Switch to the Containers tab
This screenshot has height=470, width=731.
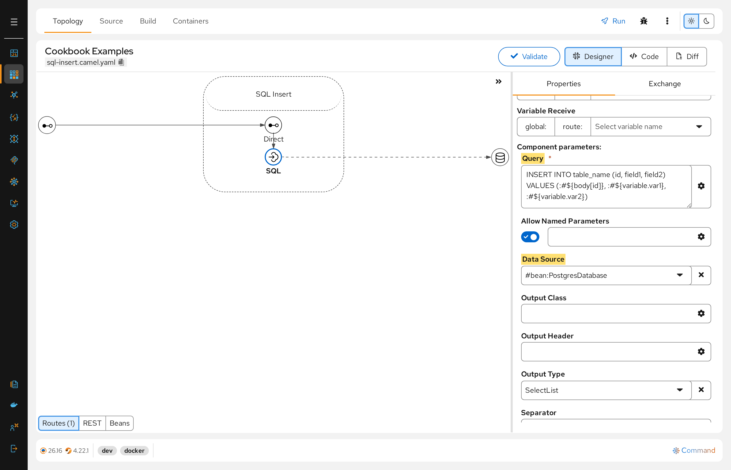(191, 21)
